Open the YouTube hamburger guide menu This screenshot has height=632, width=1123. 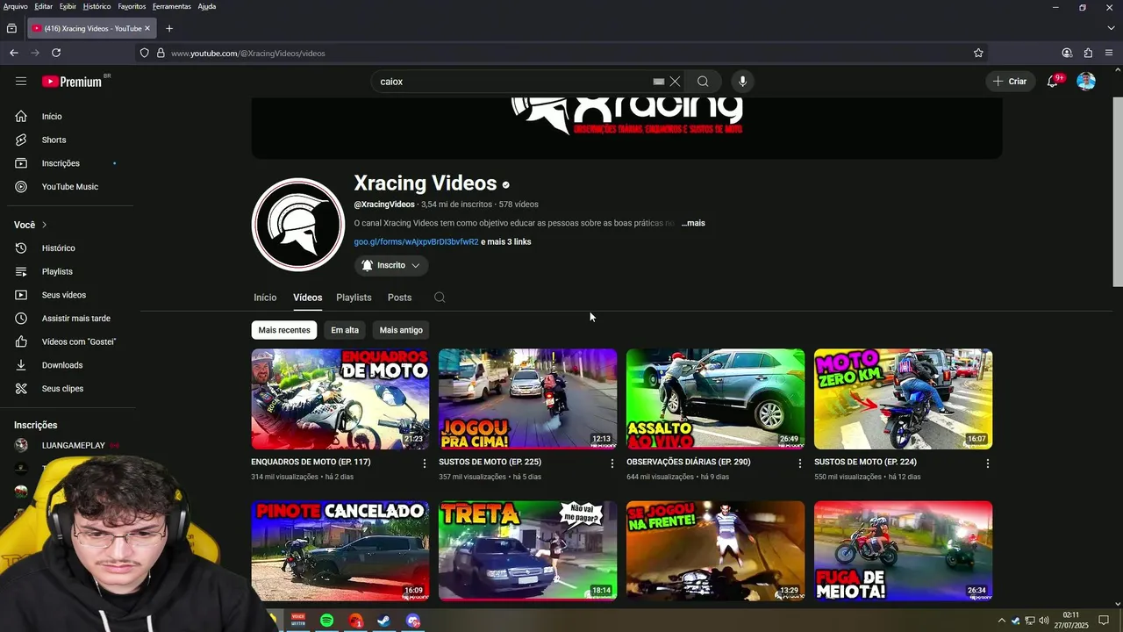[21, 81]
